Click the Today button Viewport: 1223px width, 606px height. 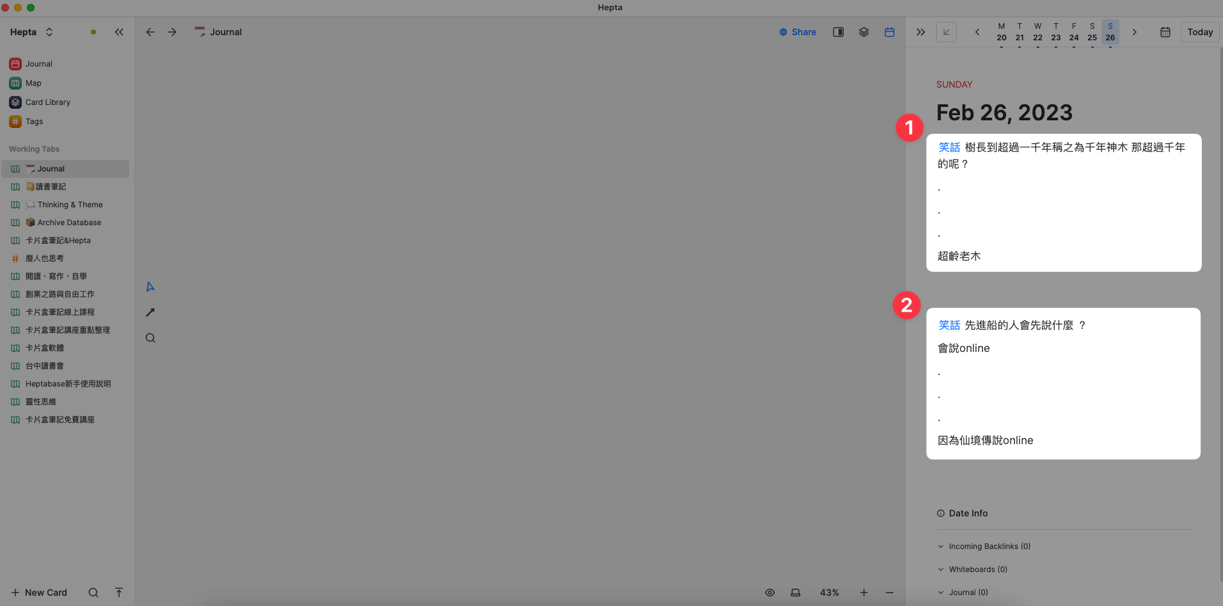point(1199,32)
